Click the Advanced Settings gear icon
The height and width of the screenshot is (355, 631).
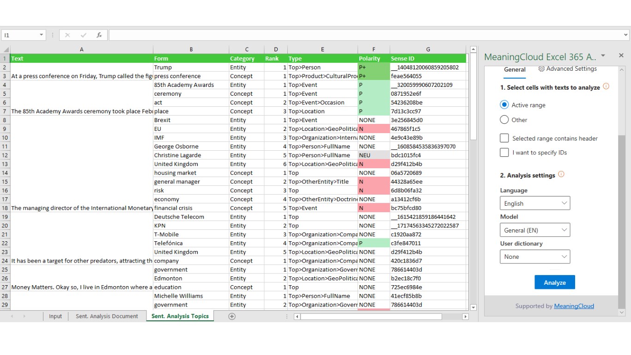541,69
